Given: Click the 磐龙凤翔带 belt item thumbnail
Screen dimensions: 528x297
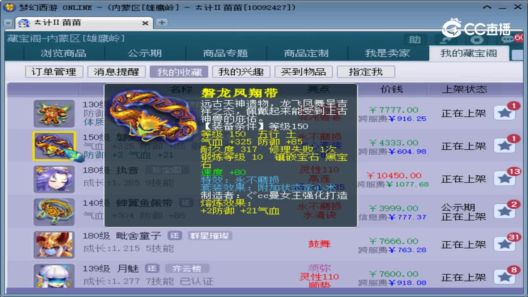Looking at the screenshot, I should pos(54,146).
